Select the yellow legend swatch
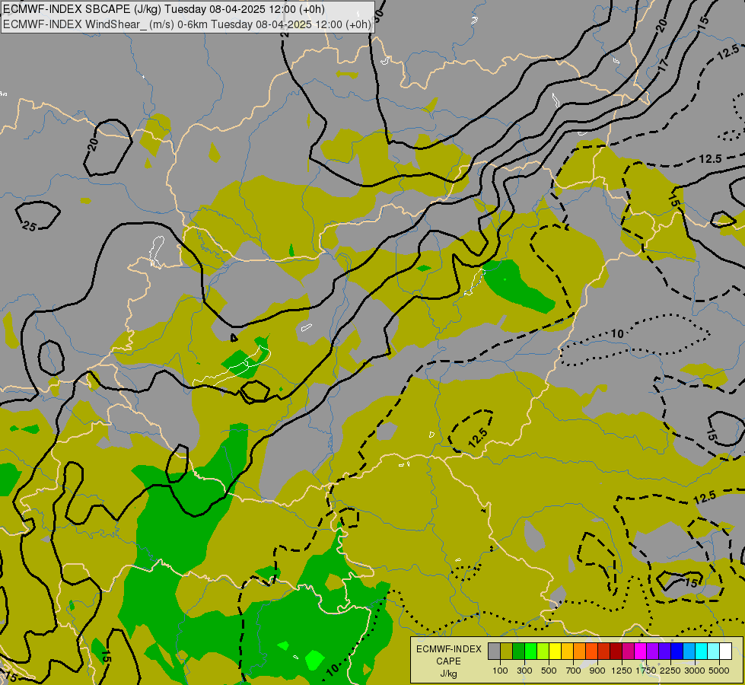This screenshot has width=745, height=685. tap(555, 651)
